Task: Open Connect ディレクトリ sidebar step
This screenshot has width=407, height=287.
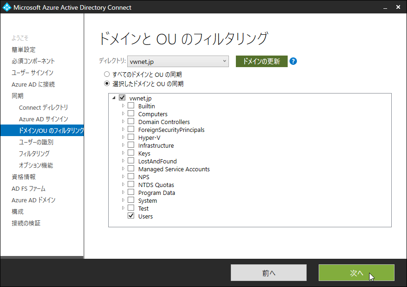Action: pyautogui.click(x=43, y=107)
